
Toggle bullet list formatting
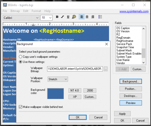100,17
